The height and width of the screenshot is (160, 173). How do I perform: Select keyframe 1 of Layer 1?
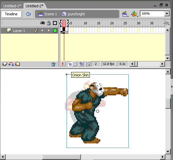click(x=61, y=30)
